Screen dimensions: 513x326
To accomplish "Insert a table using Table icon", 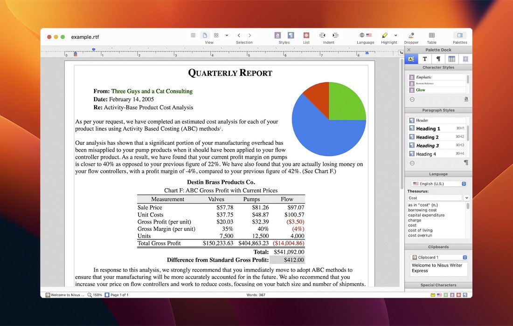I will (x=432, y=35).
